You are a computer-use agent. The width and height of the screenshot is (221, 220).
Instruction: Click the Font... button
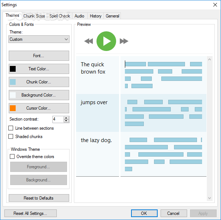pyautogui.click(x=39, y=56)
